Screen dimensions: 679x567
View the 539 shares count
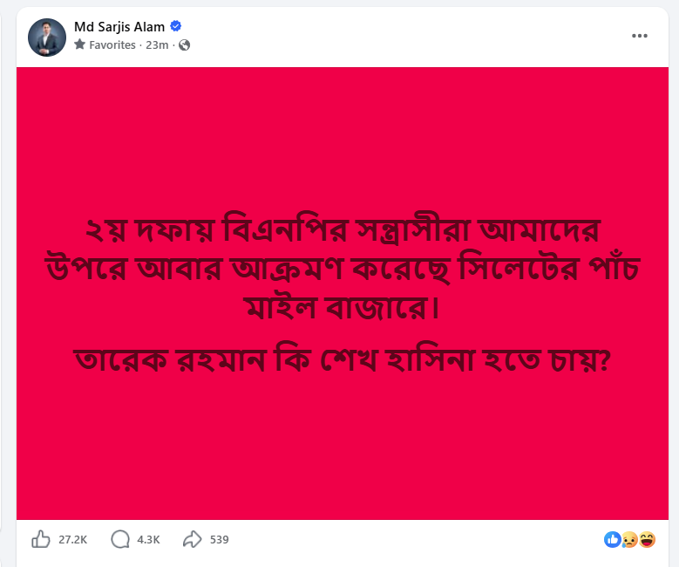(219, 540)
